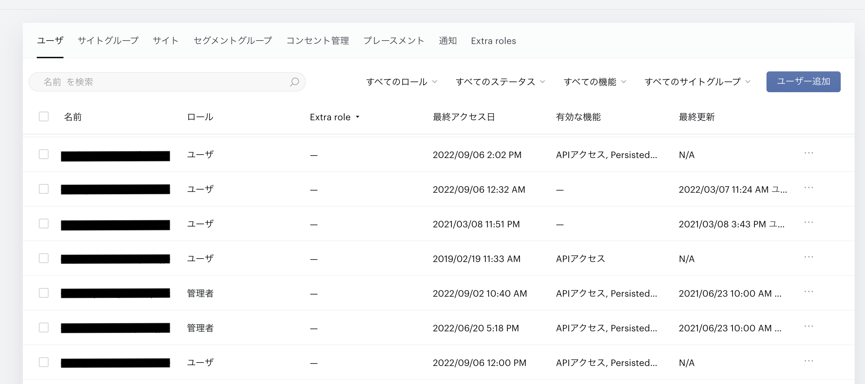
Task: Click 管理者 role in the 2022/06/20 row
Action: click(x=200, y=328)
